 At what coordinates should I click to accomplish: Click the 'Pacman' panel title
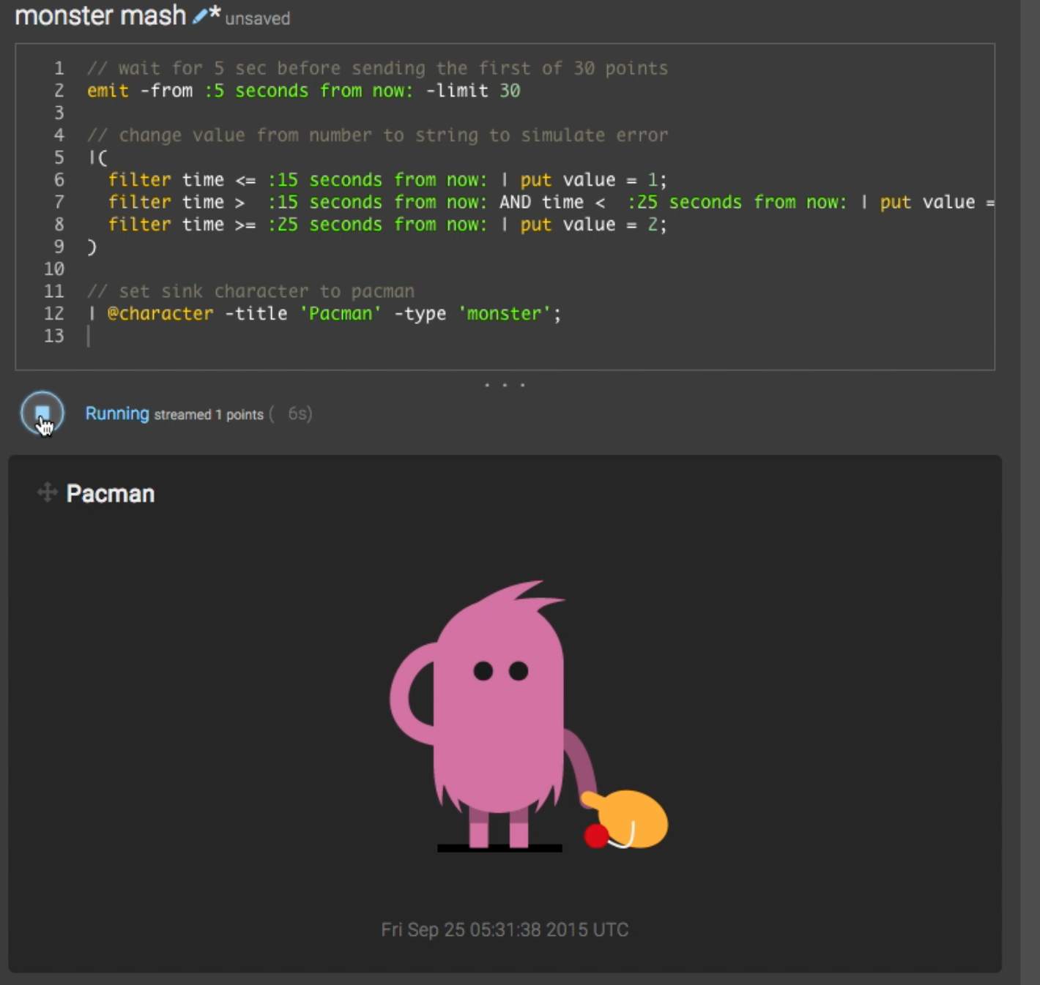pyautogui.click(x=110, y=494)
